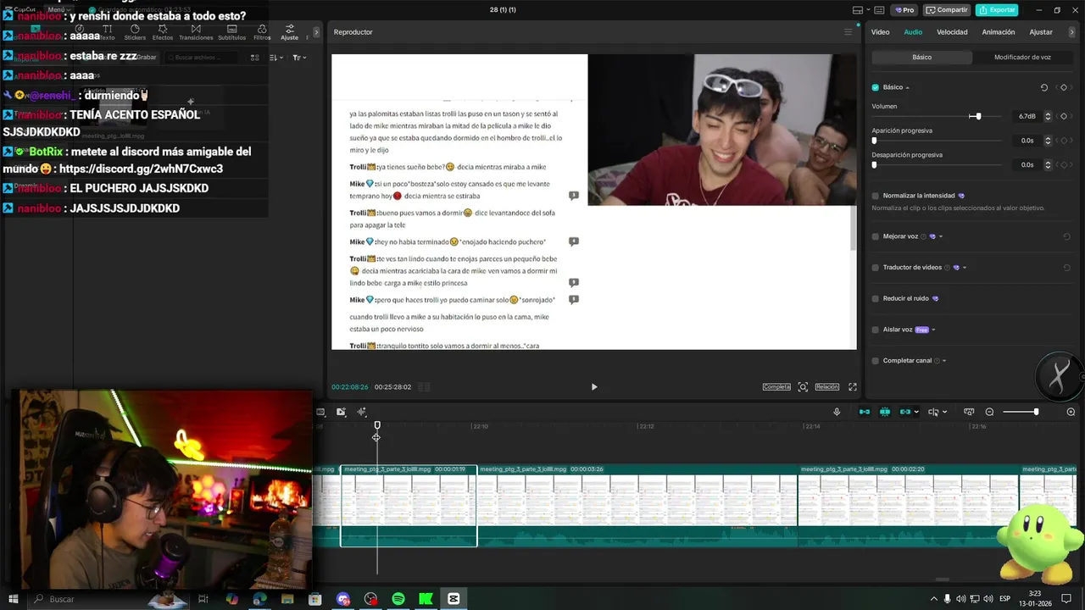This screenshot has height=610, width=1085.
Task: Click the Aparición progresiva slider handle
Action: click(x=874, y=141)
